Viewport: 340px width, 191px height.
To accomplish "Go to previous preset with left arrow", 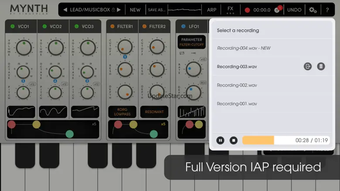I will (x=65, y=10).
